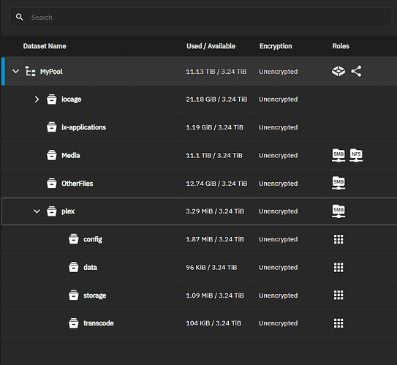Click the apps grid icon on storage row
Viewport: 397px width, 365px height.
[x=339, y=295]
